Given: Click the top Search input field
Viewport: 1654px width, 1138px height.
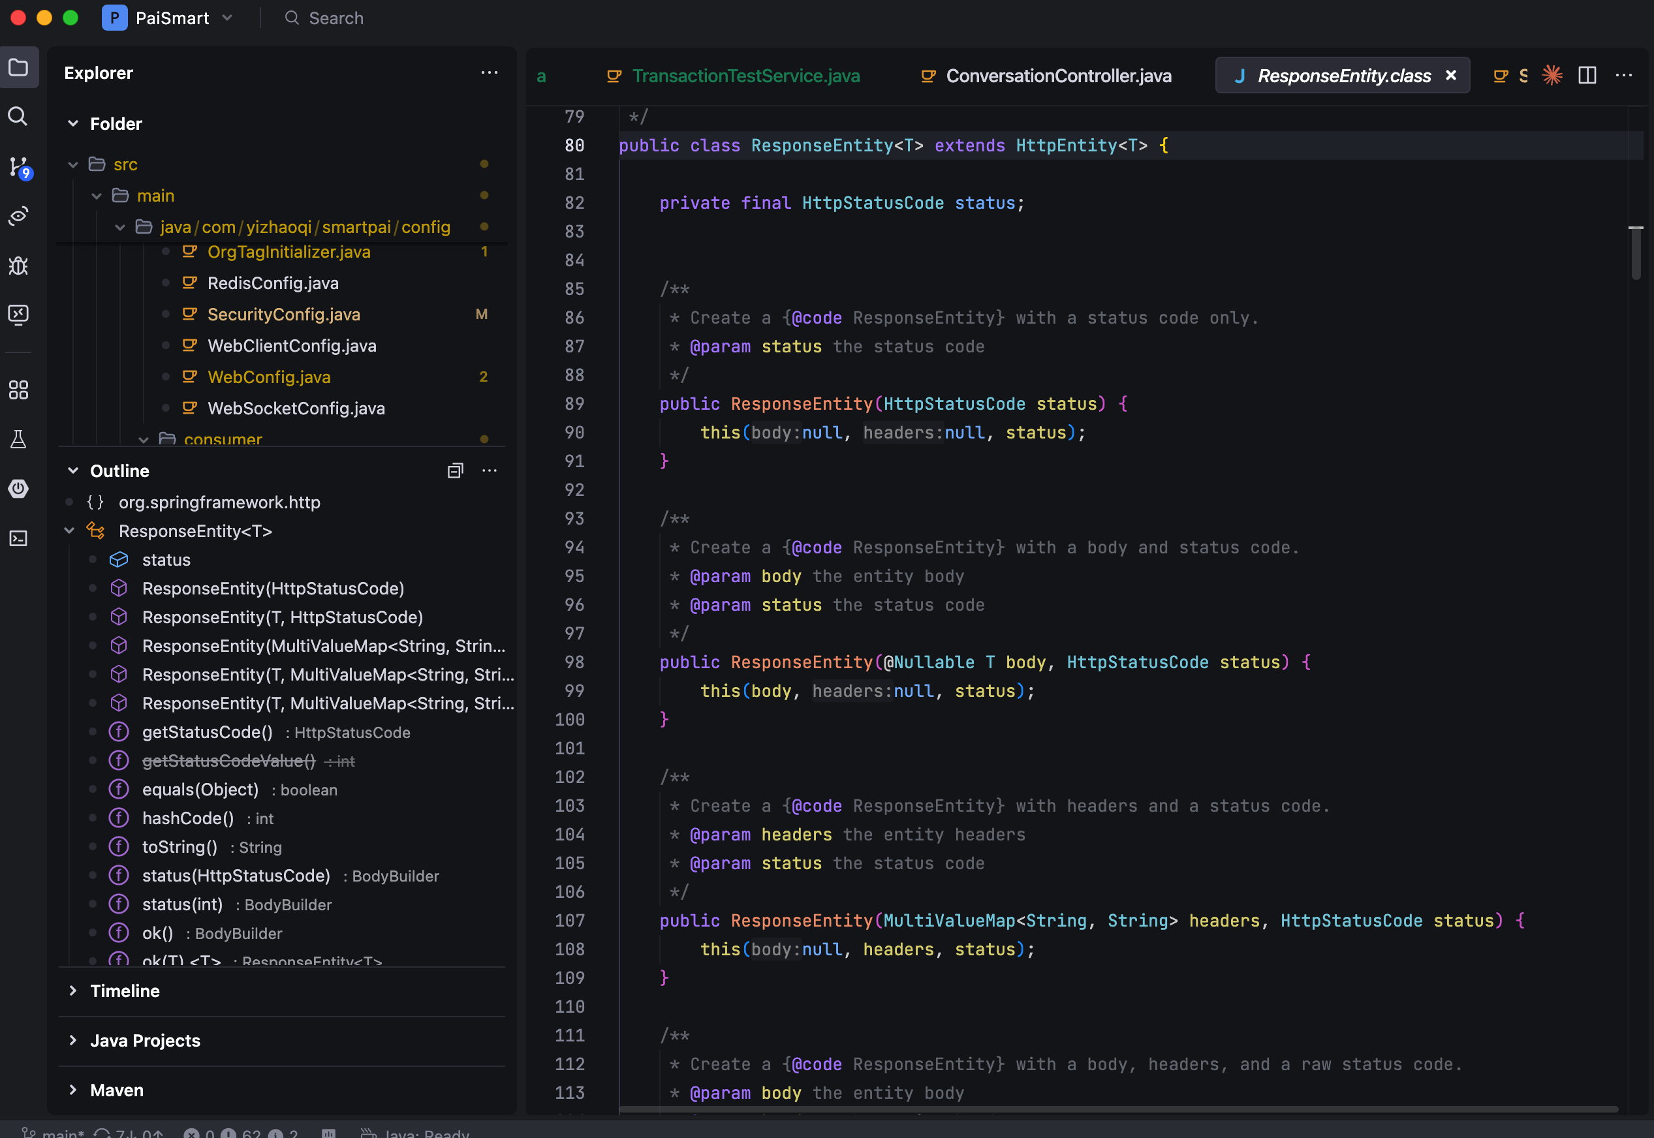Looking at the screenshot, I should click(335, 18).
